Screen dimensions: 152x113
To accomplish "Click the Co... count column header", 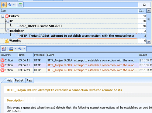I will [x=142, y=11].
